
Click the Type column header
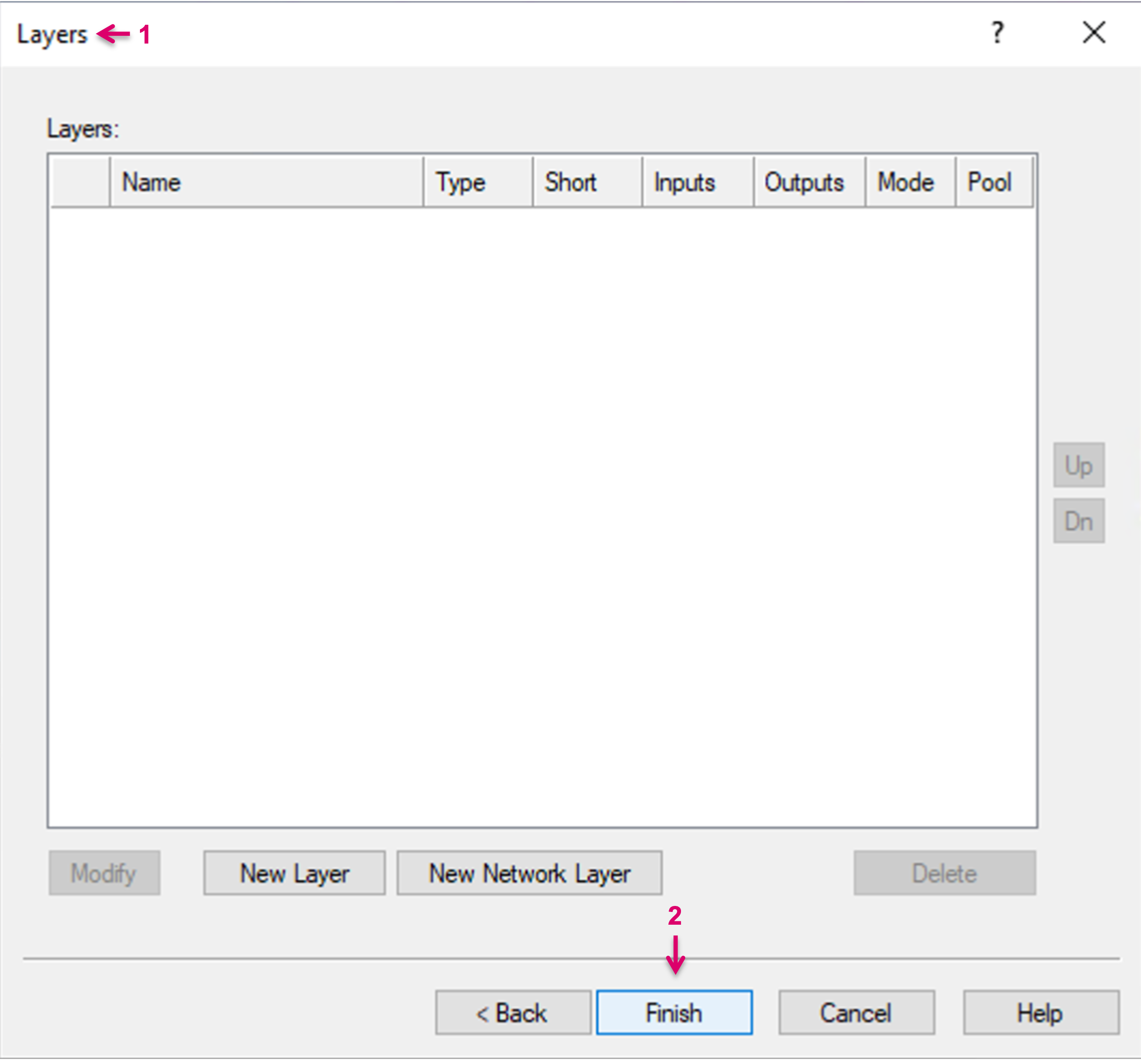coord(478,183)
